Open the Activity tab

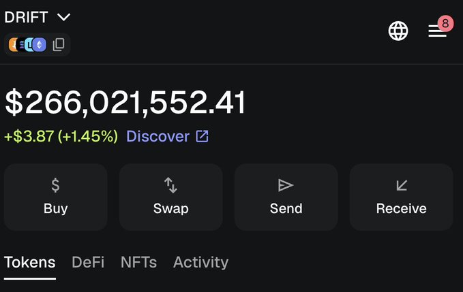(x=200, y=262)
